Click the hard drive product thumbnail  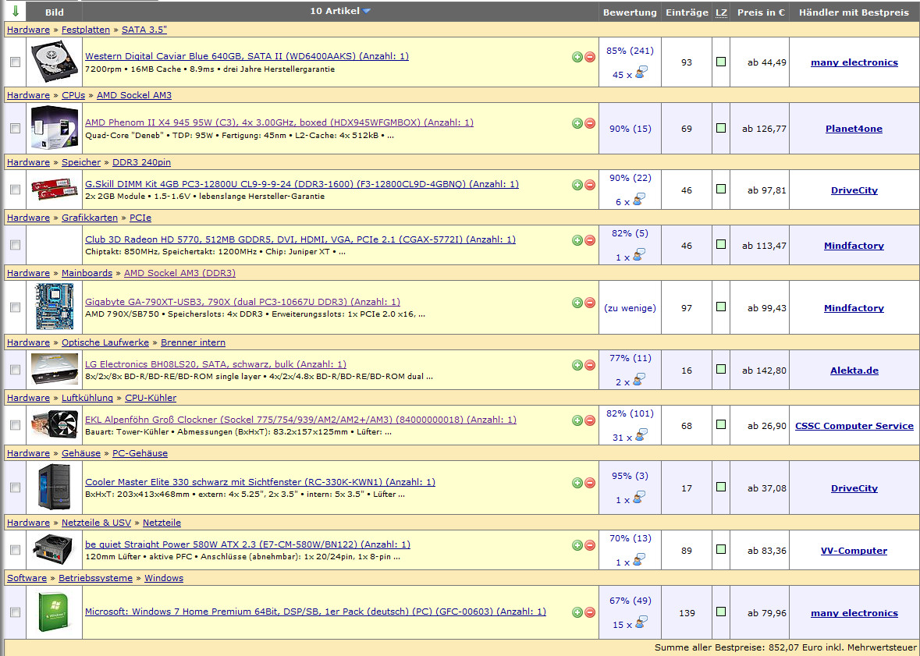pyautogui.click(x=54, y=62)
